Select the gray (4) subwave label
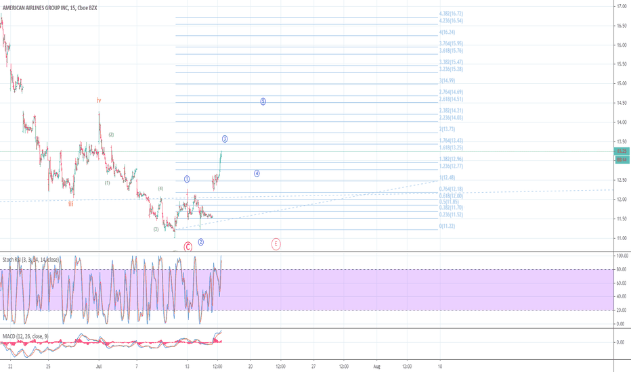 click(x=160, y=189)
